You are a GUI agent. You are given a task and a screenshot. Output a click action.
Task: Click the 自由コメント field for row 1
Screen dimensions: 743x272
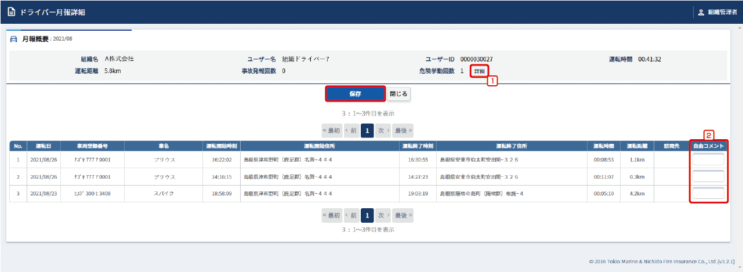coord(708,159)
